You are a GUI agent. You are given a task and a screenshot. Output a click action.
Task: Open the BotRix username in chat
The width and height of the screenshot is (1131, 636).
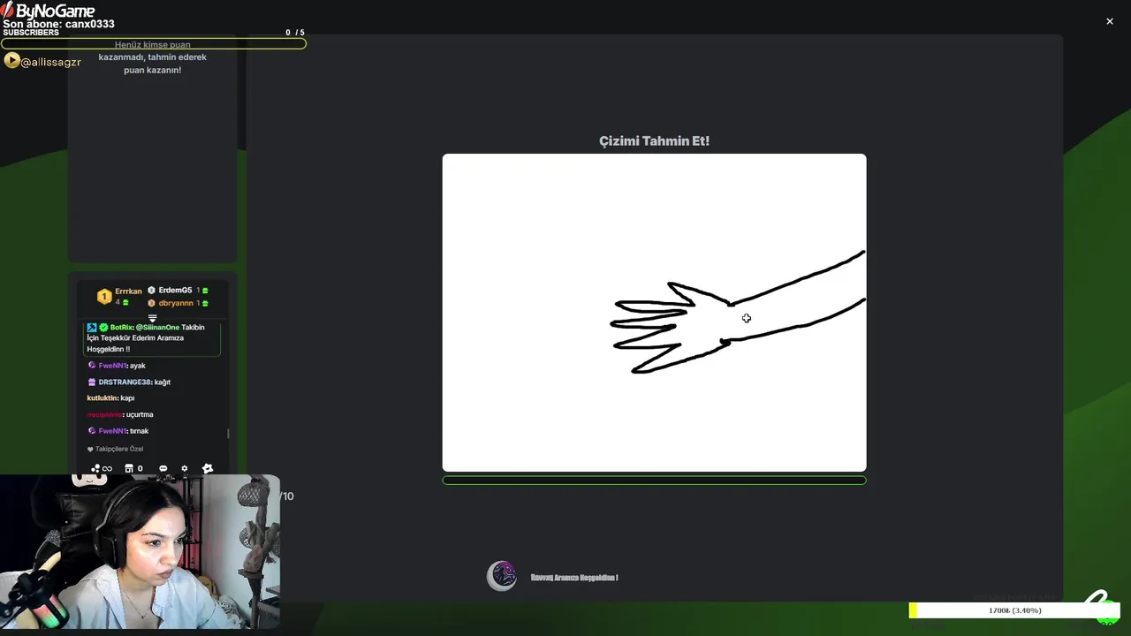pyautogui.click(x=122, y=327)
